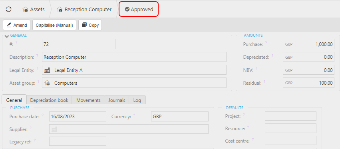Open the Reception Computer breadcrumb
Image resolution: width=340 pixels, height=149 pixels.
84,10
